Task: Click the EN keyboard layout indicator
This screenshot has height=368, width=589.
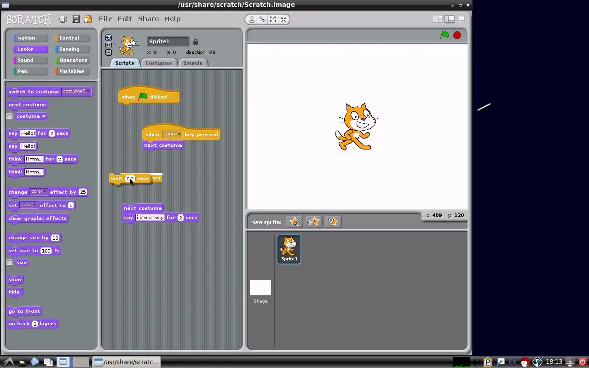Action: coord(513,362)
